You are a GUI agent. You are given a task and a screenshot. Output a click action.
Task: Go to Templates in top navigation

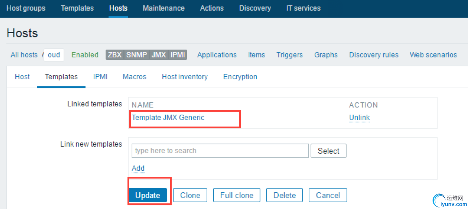click(x=77, y=8)
